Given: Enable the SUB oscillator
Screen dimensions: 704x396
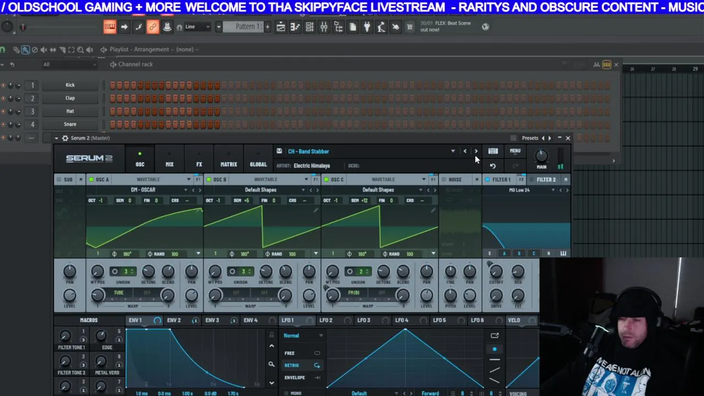Looking at the screenshot, I should [58, 179].
